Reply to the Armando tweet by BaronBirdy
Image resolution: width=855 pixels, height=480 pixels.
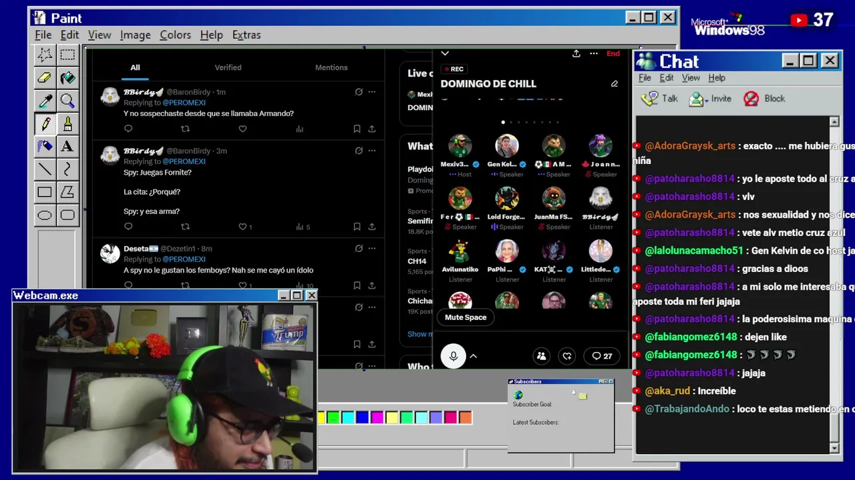coord(128,129)
